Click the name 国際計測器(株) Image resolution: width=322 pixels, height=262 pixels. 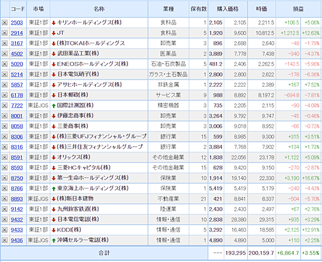75,105
